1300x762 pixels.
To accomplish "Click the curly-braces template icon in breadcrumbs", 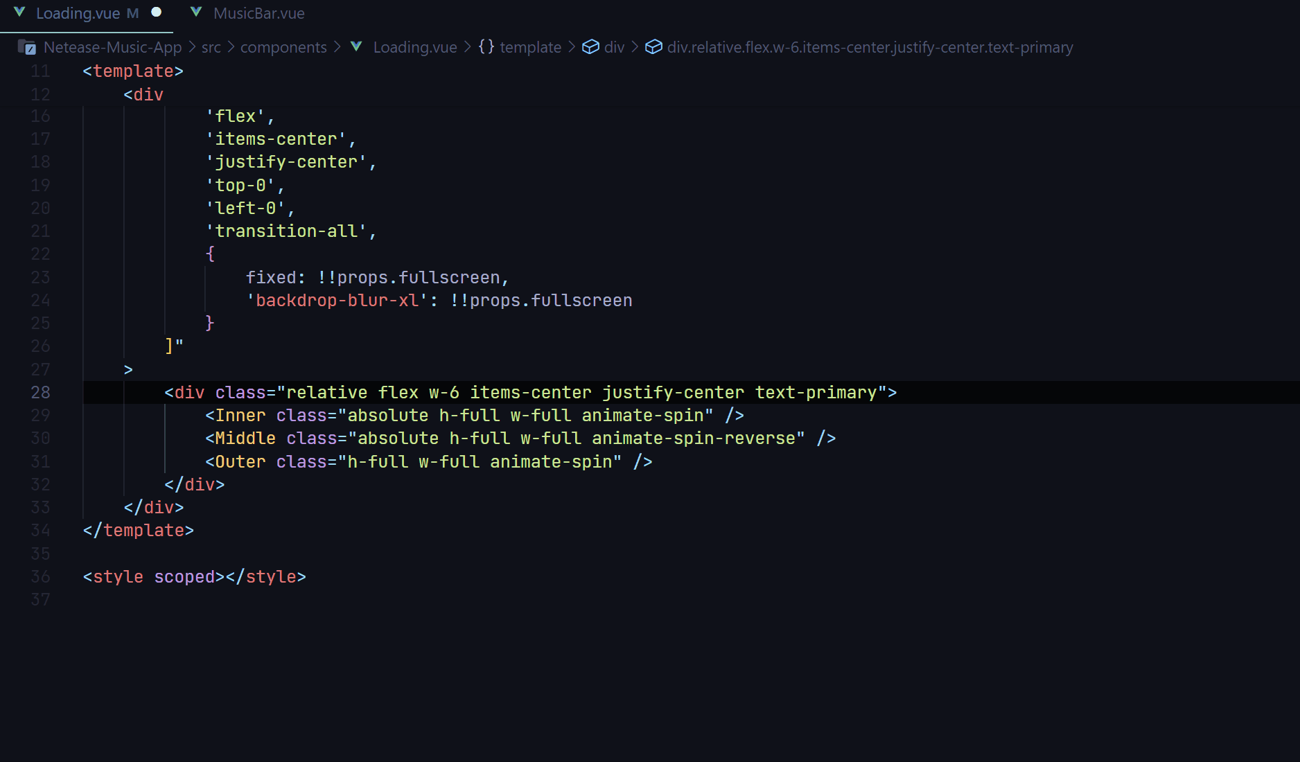I will point(486,46).
